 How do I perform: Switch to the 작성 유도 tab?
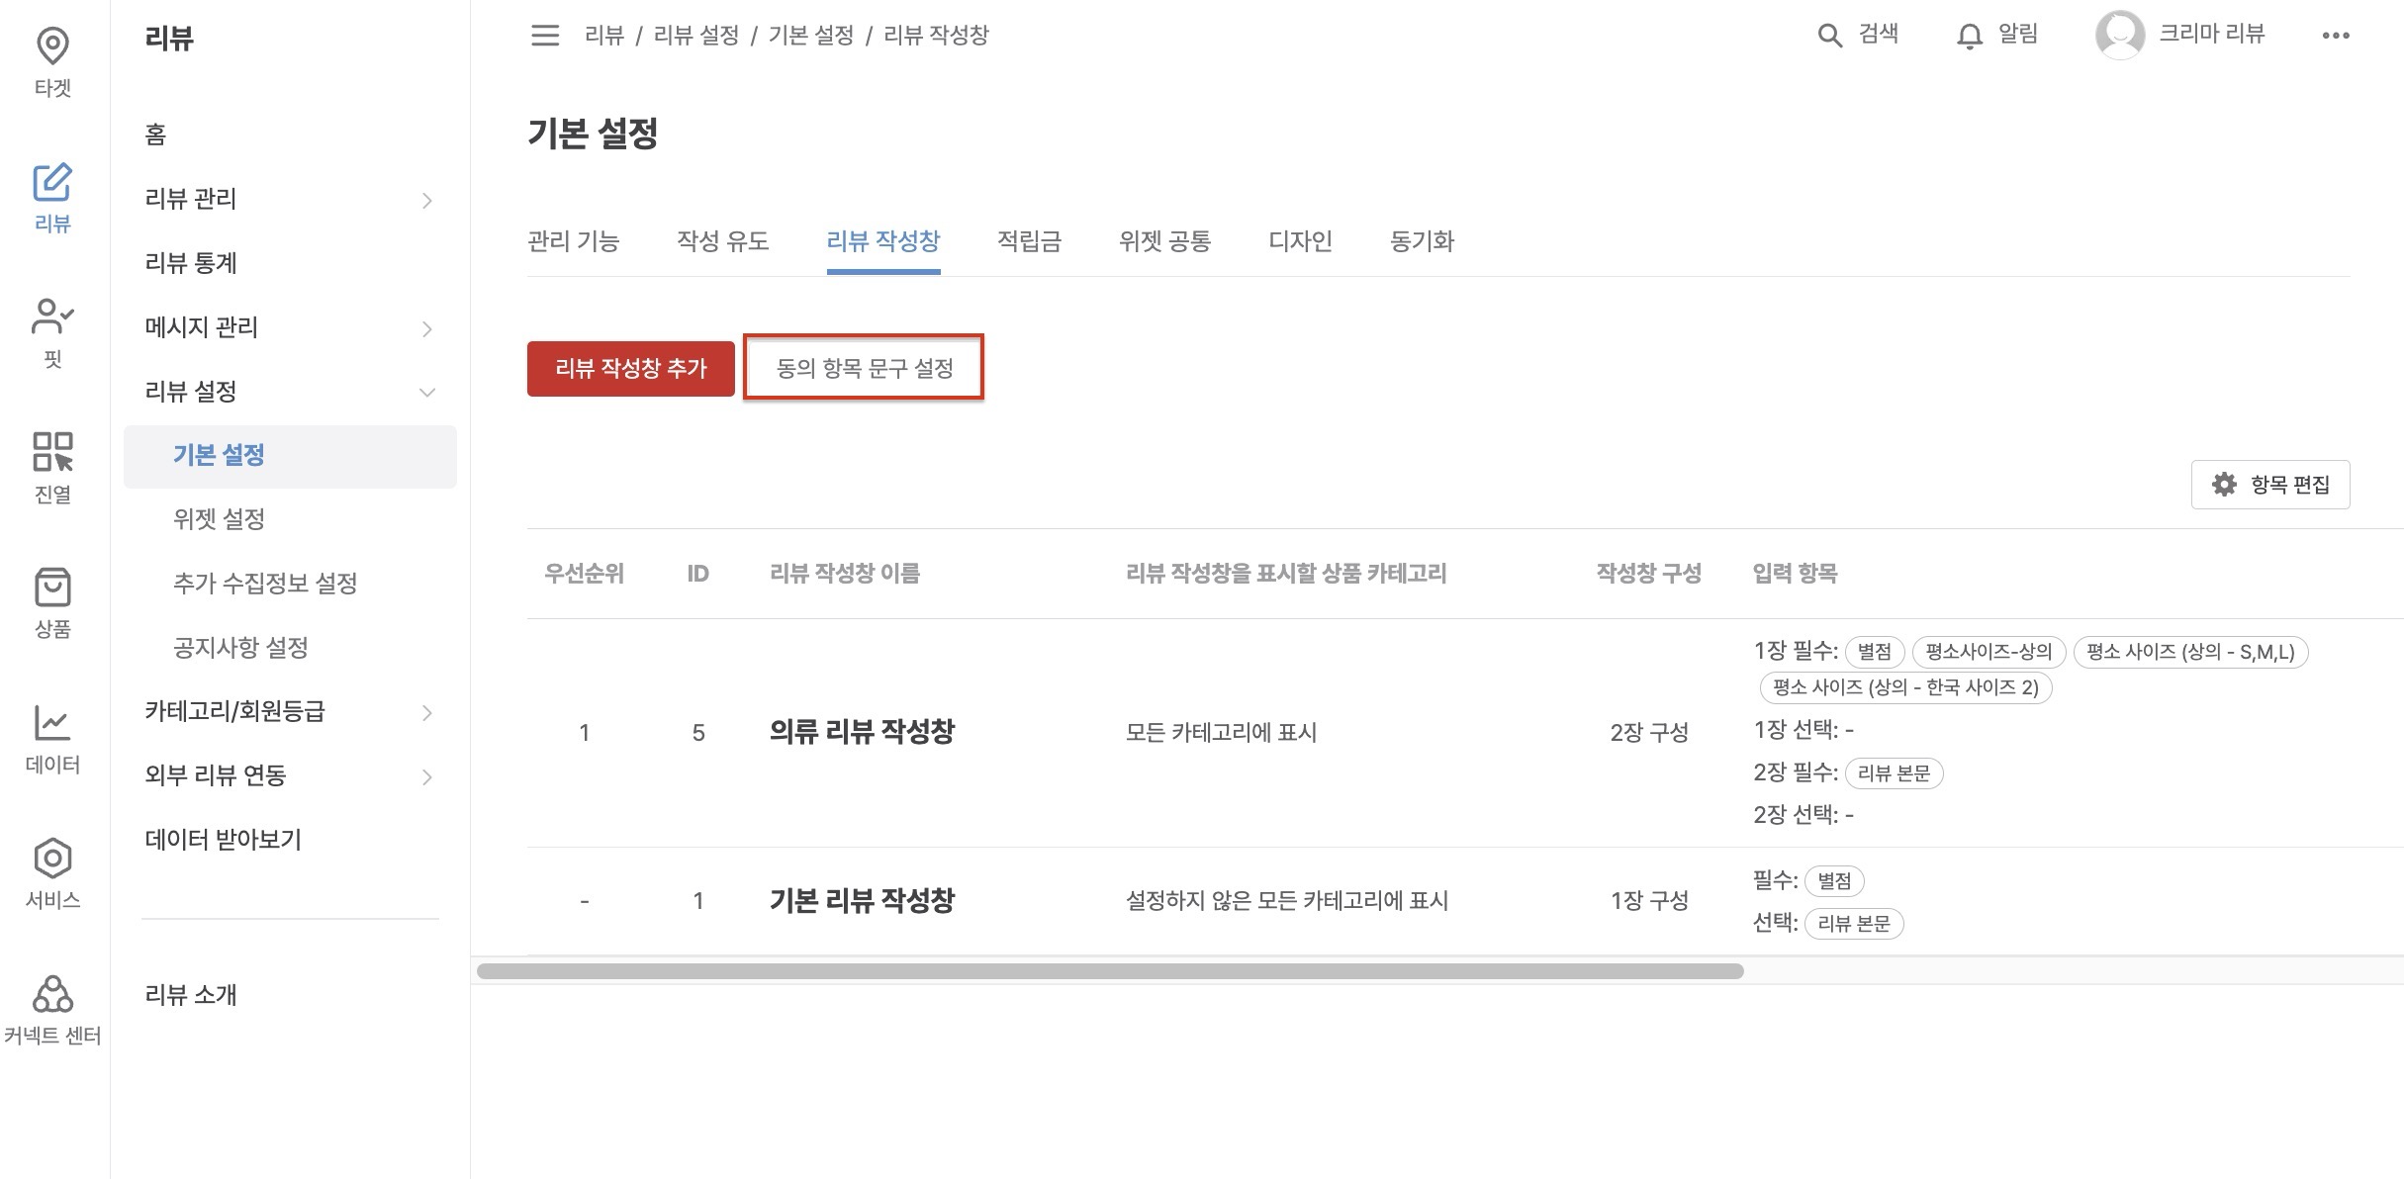pyautogui.click(x=723, y=241)
